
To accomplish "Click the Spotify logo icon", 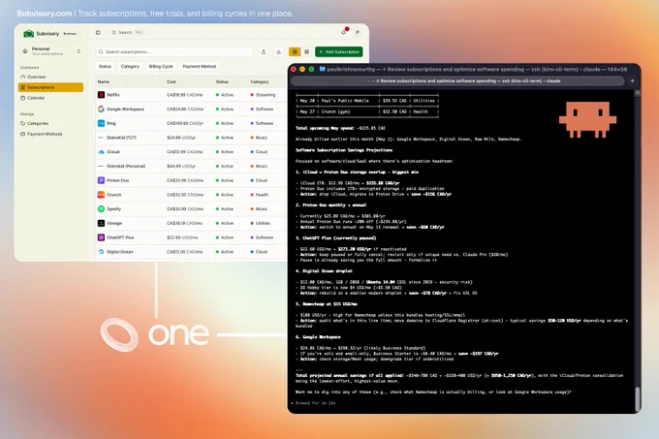I will (102, 209).
